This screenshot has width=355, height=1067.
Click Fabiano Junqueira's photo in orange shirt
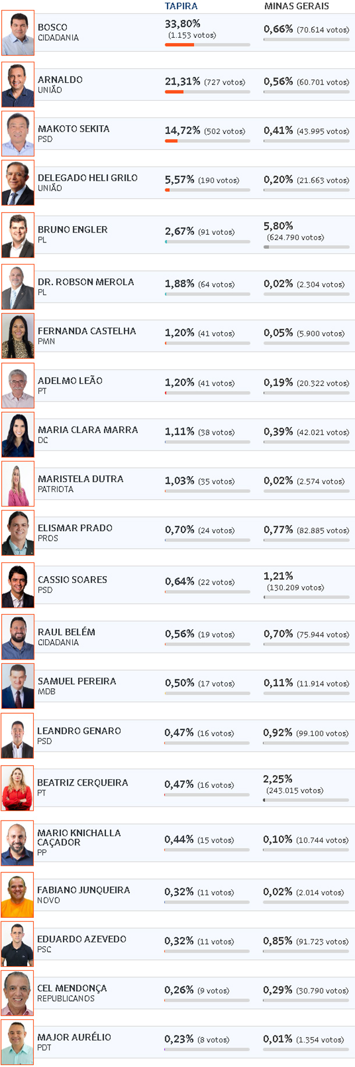pyautogui.click(x=17, y=895)
